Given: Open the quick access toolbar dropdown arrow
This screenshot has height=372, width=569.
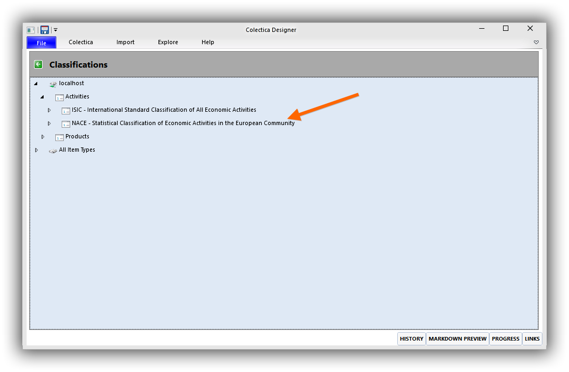Looking at the screenshot, I should 55,30.
